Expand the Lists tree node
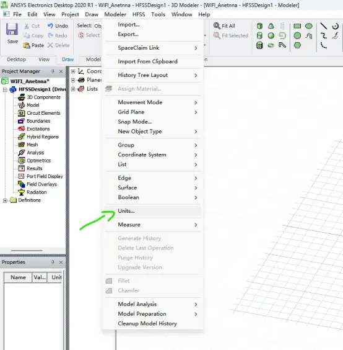Image resolution: width=343 pixels, height=350 pixels. pos(73,89)
